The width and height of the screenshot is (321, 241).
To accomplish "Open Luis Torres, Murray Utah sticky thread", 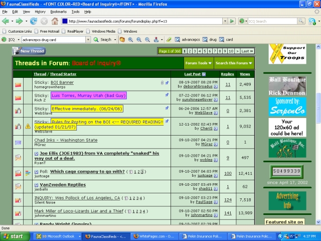I will pyautogui.click(x=89, y=95).
